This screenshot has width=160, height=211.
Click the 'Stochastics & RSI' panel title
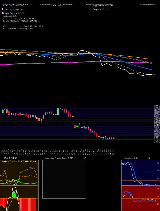(137, 158)
